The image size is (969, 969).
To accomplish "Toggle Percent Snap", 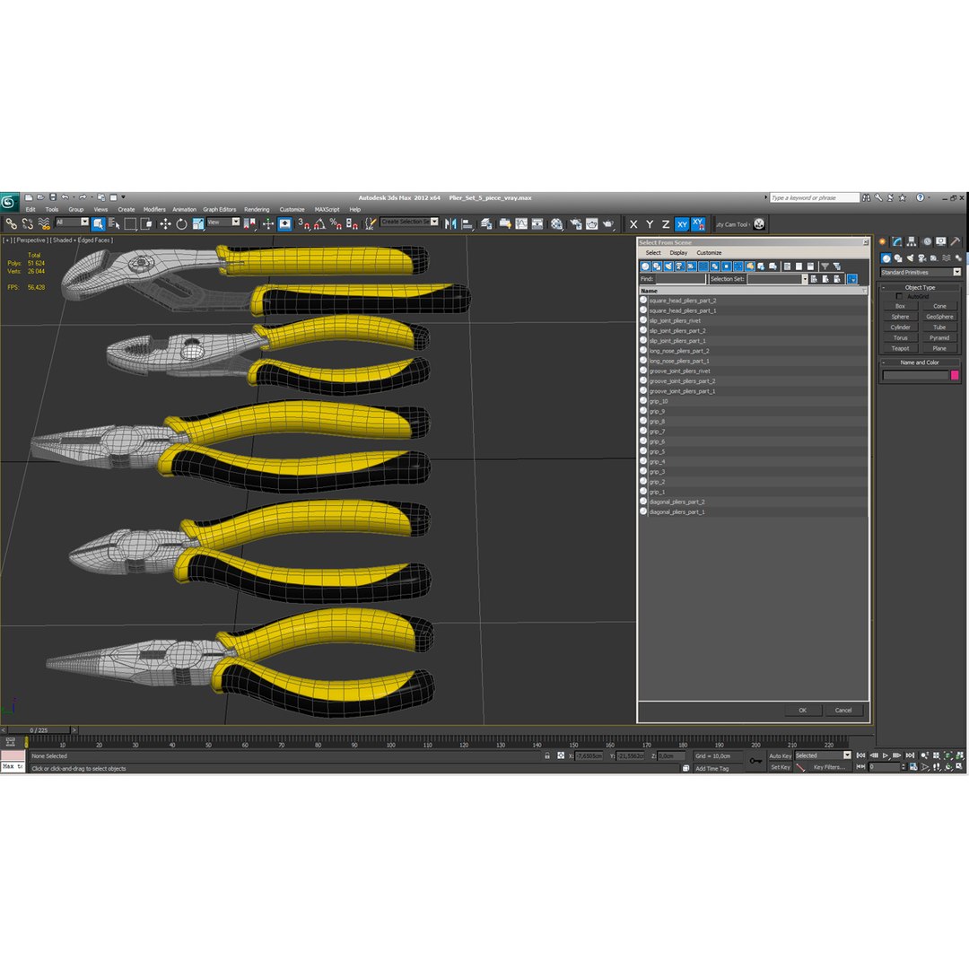I will coord(336,223).
